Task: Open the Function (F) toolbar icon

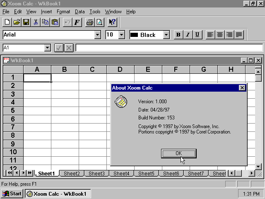Action: [77, 22]
